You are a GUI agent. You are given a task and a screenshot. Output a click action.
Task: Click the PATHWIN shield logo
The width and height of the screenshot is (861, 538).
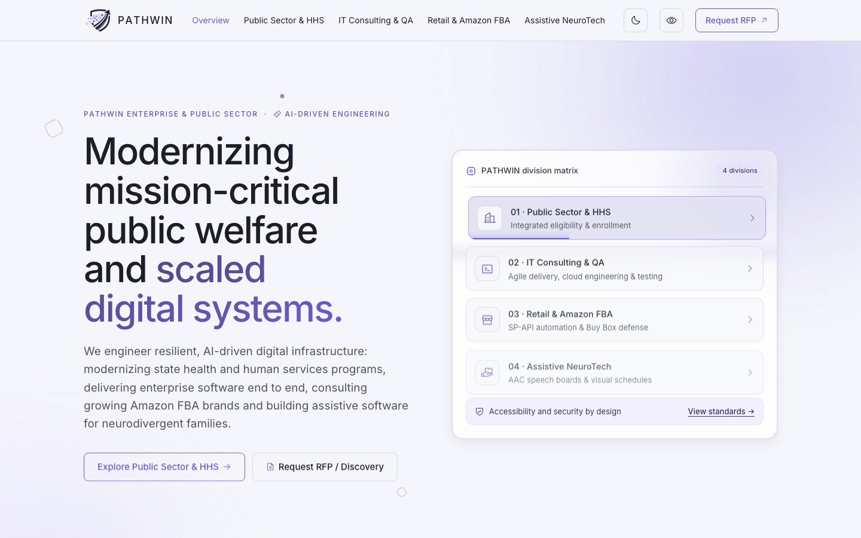pos(98,20)
